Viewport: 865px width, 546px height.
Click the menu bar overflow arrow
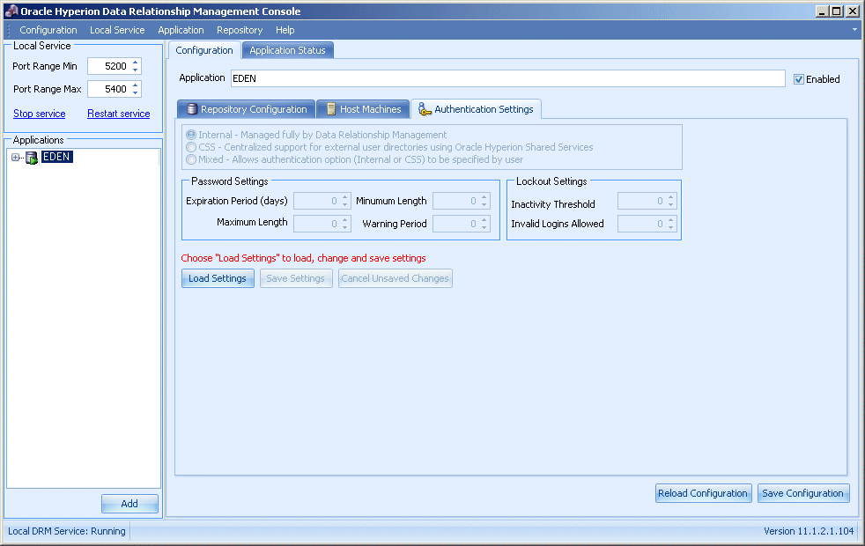pyautogui.click(x=854, y=30)
